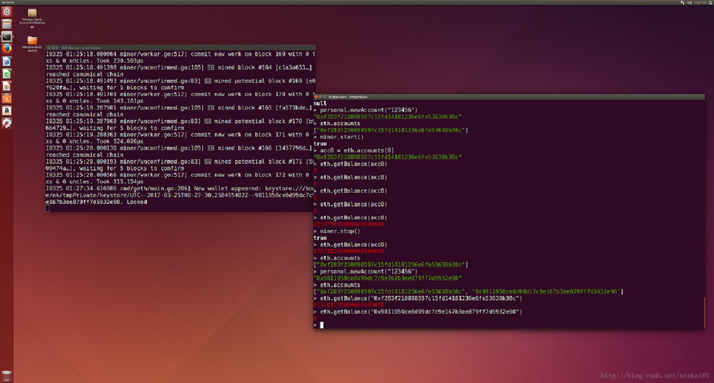Minimize the right geth console terminal window

click(321, 97)
